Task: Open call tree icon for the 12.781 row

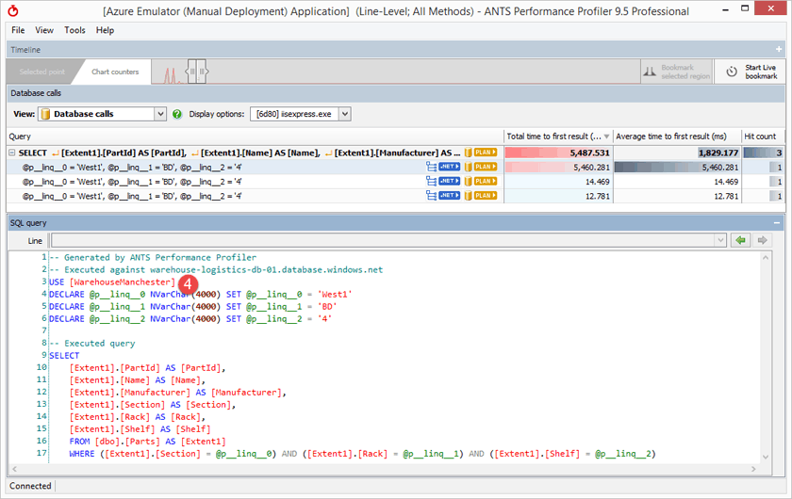Action: [431, 195]
